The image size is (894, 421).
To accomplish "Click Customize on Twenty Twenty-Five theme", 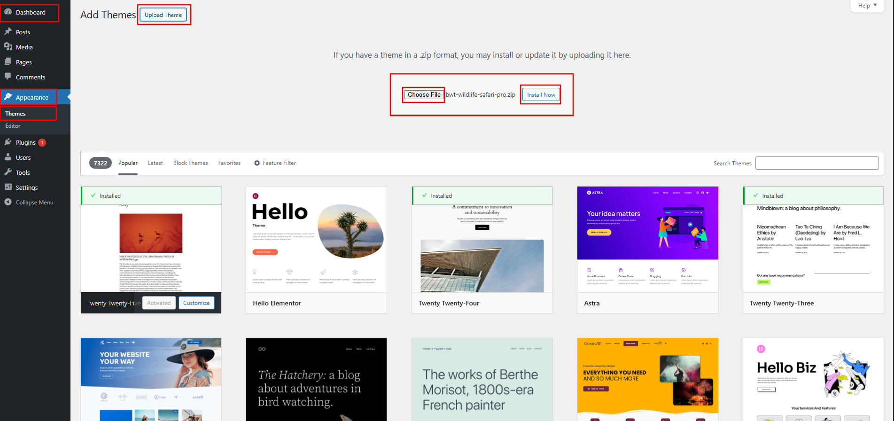I will click(196, 303).
